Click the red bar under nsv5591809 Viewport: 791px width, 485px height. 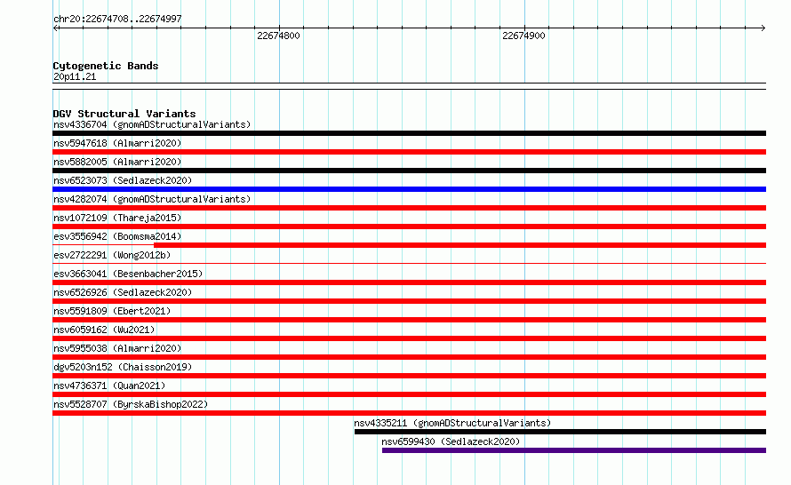[409, 320]
